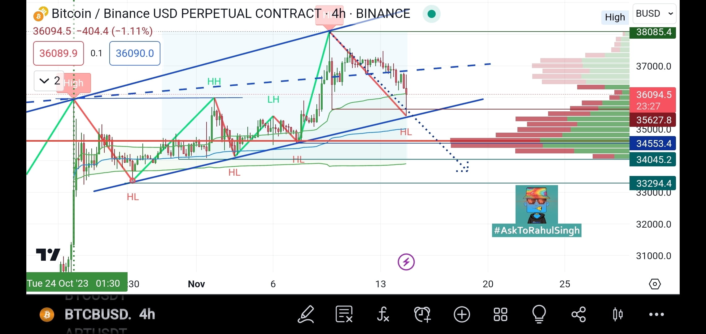Open the chart layout grid icon
The image size is (706, 334).
pyautogui.click(x=500, y=314)
